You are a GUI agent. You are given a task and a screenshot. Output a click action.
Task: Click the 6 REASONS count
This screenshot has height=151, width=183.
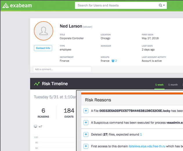click(43, 113)
